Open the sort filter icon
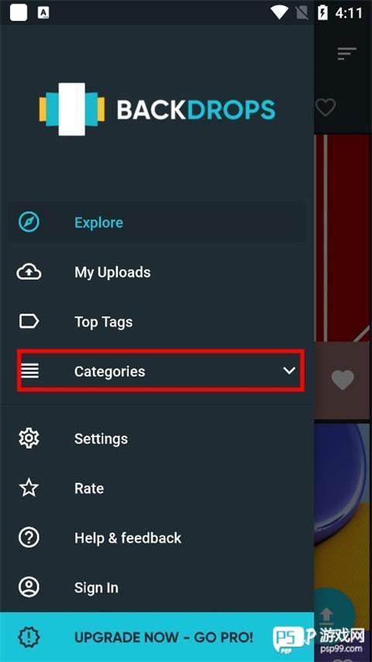 346,53
